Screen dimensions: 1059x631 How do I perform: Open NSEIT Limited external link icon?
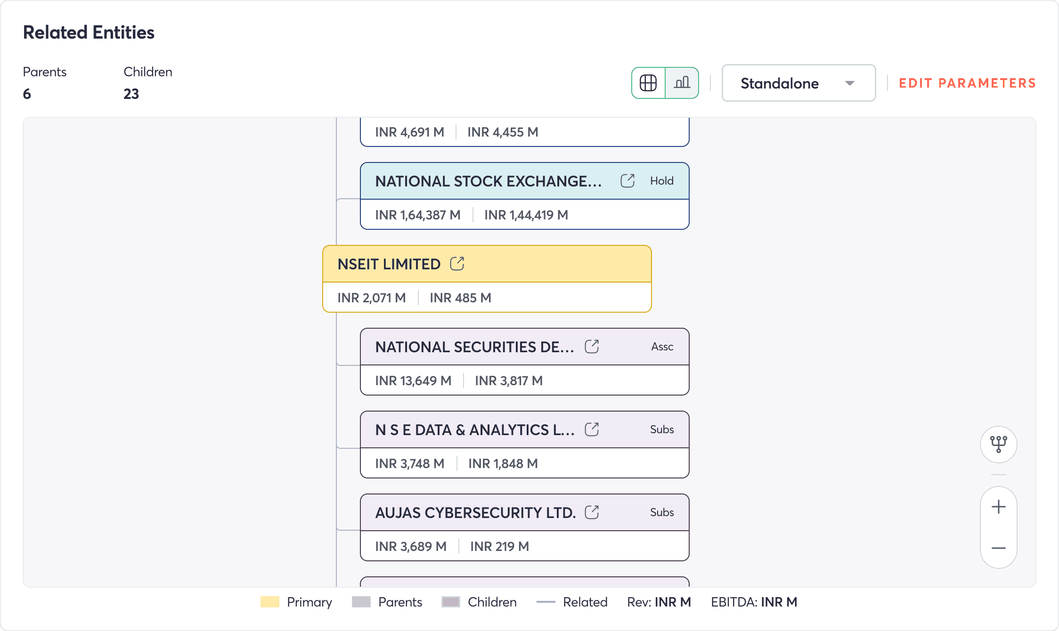pyautogui.click(x=457, y=264)
